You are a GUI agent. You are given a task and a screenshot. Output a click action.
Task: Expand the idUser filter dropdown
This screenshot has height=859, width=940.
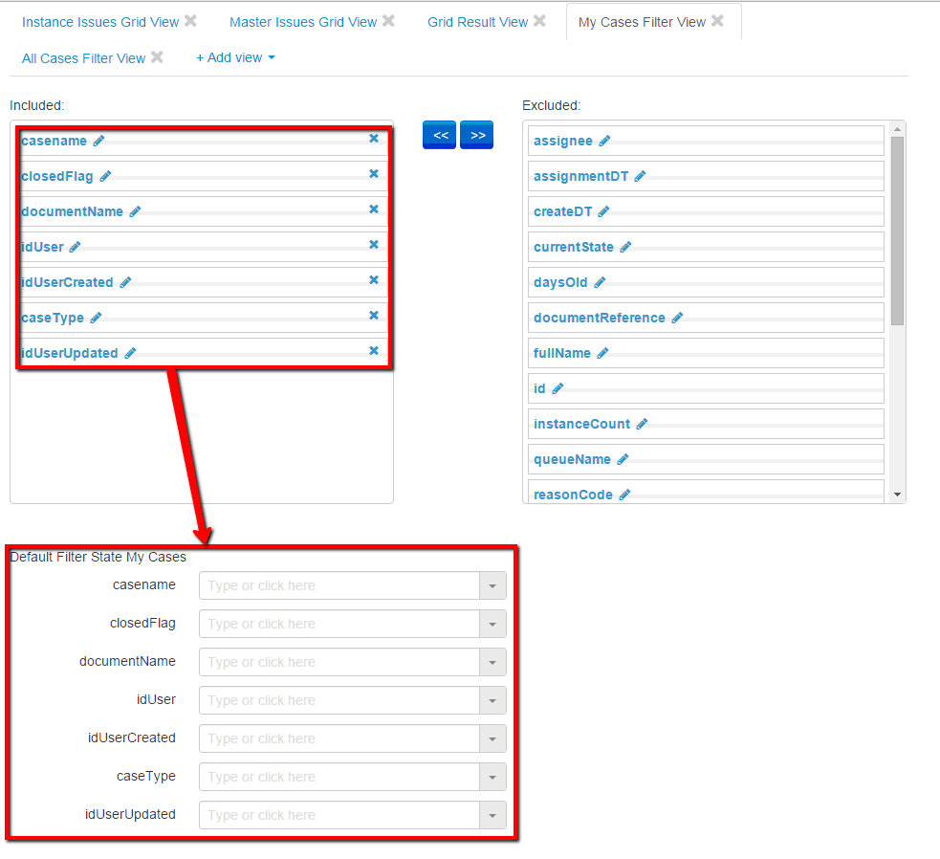(492, 700)
